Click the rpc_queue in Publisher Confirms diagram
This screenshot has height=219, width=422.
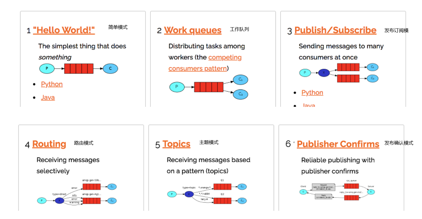pos(351,186)
